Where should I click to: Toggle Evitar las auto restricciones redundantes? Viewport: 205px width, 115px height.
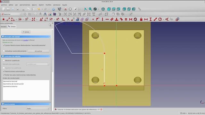[x=4, y=75]
